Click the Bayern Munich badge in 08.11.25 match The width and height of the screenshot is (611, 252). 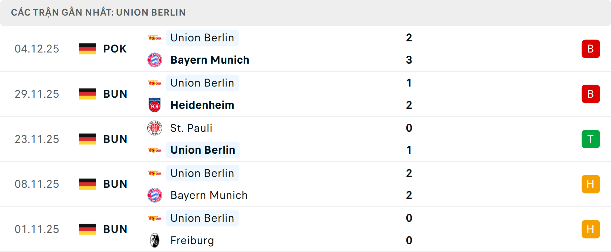155,195
